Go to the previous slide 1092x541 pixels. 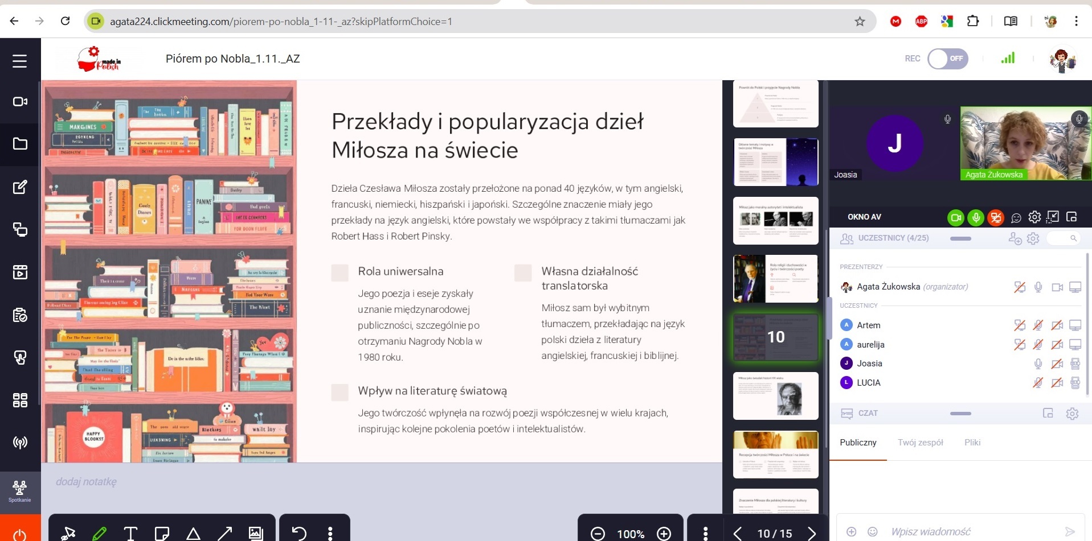click(x=738, y=533)
